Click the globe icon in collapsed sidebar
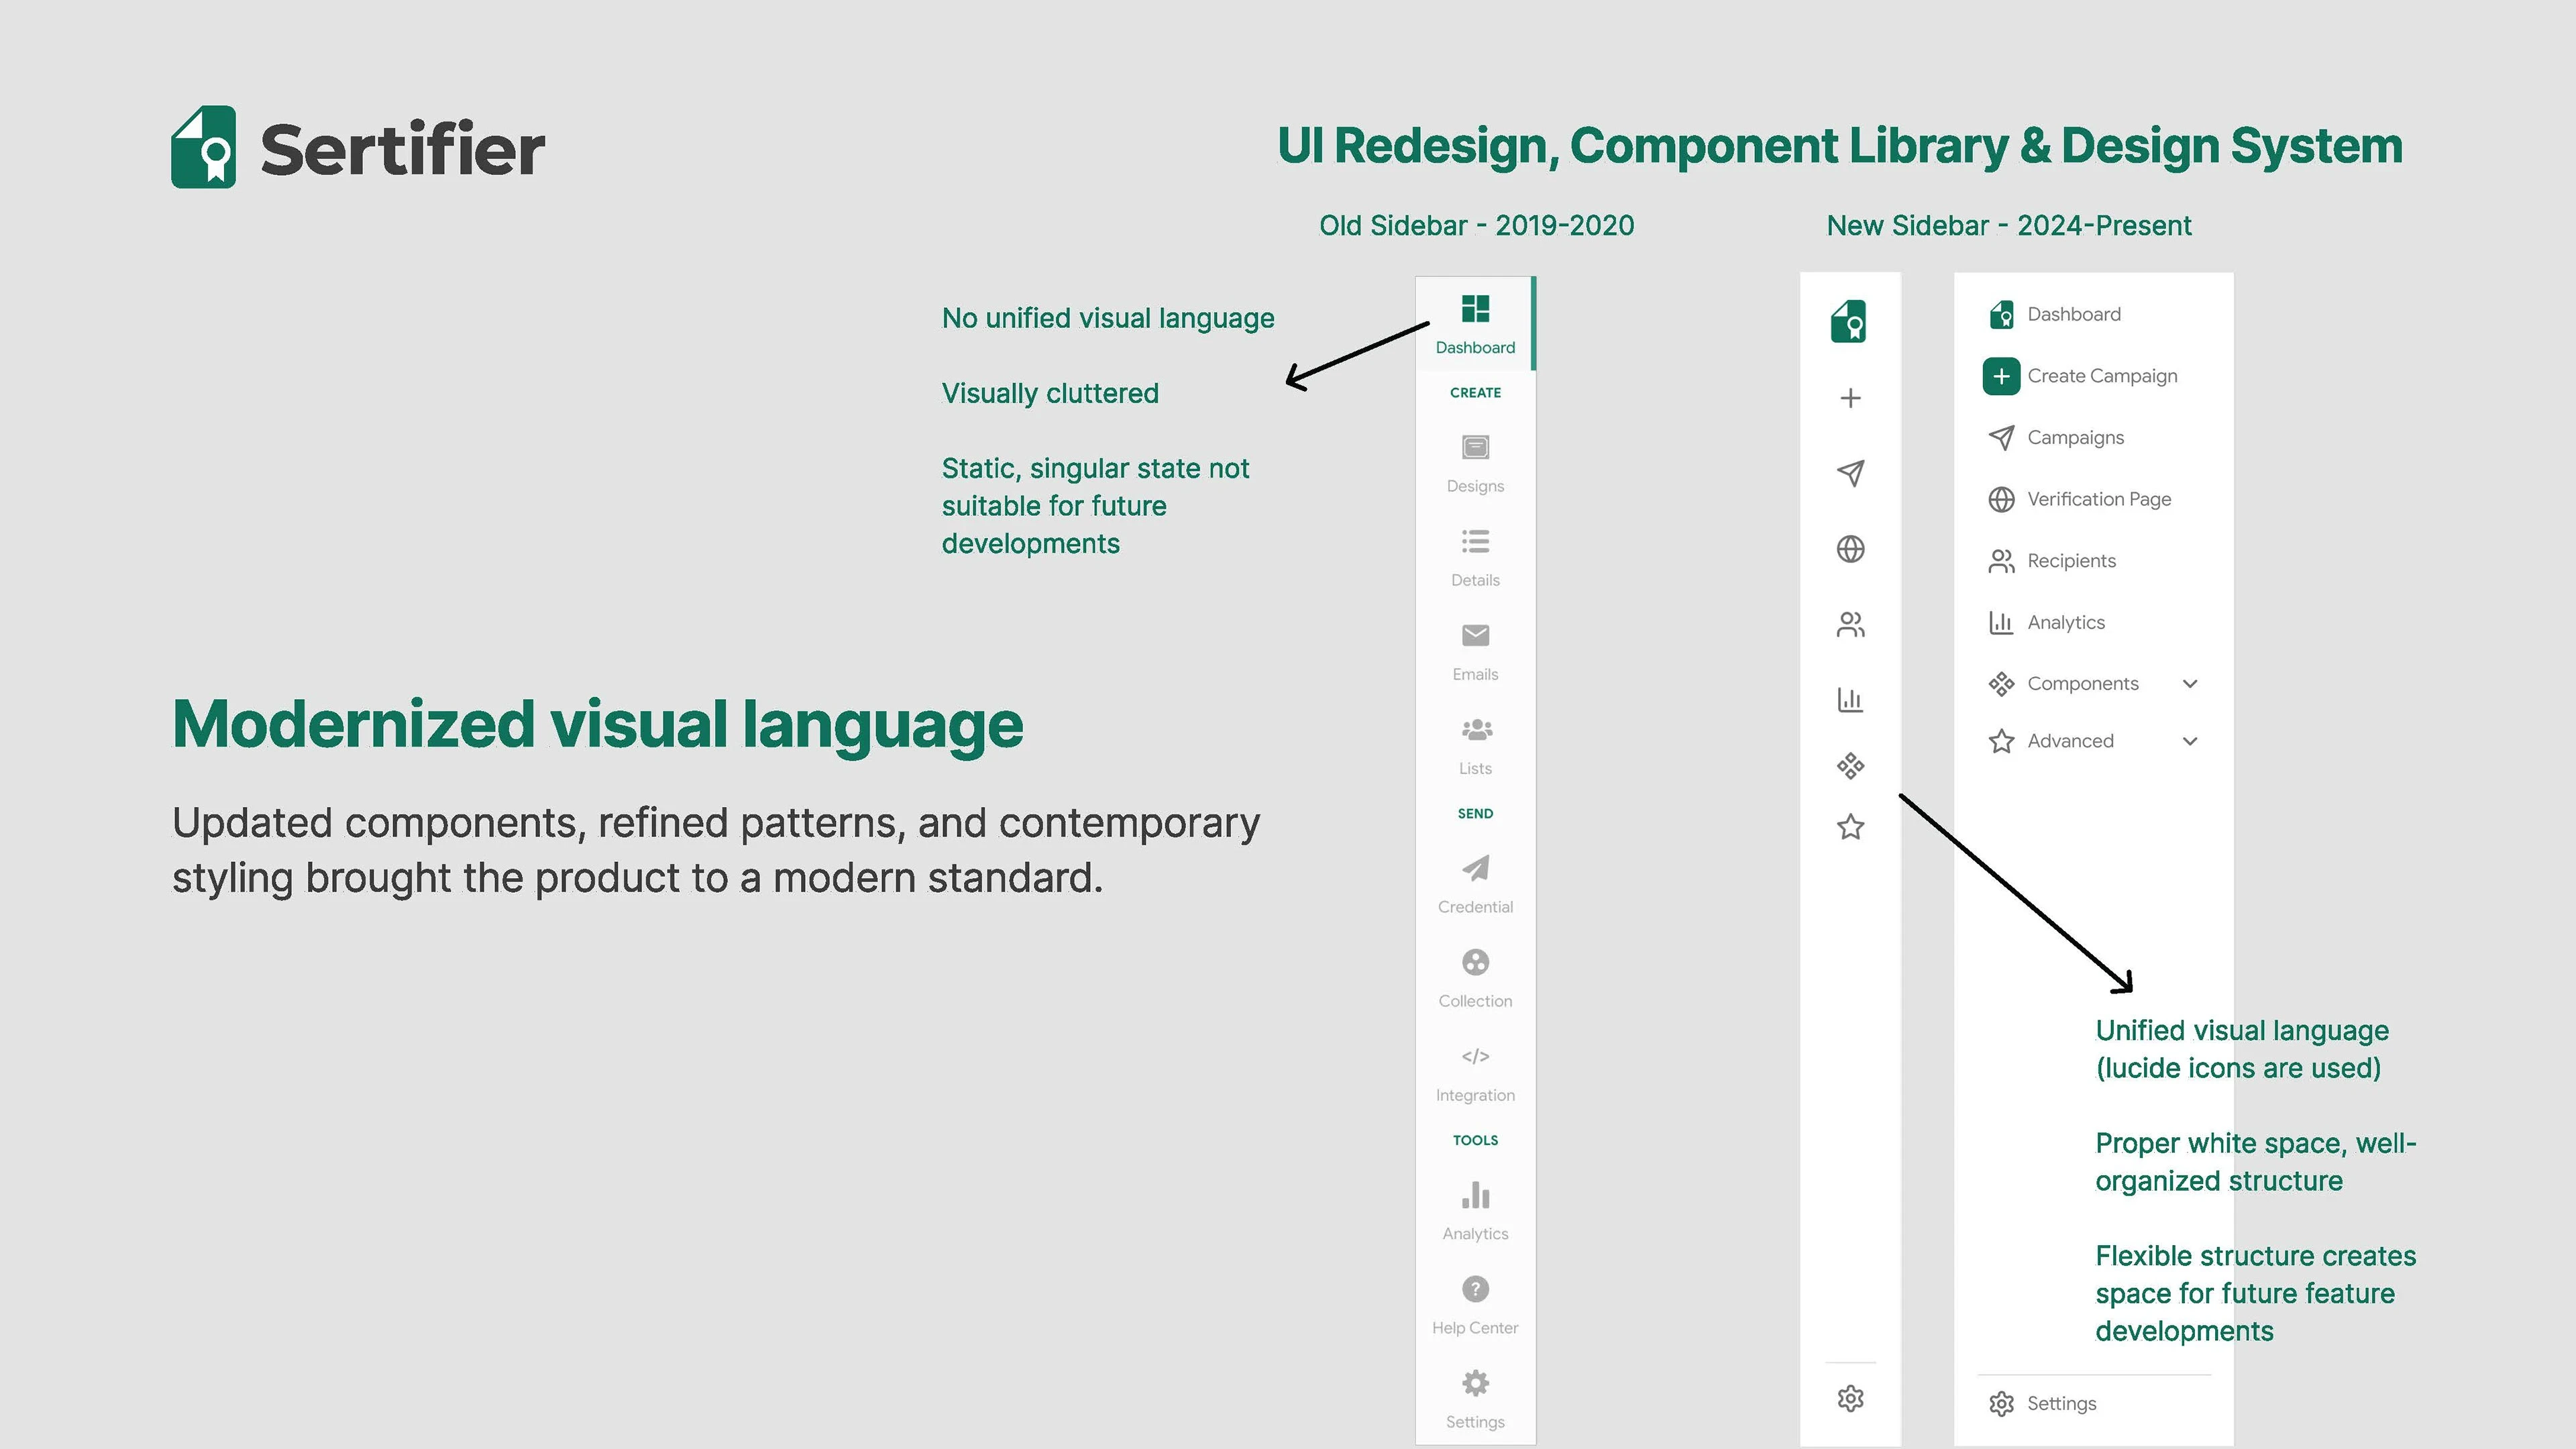The image size is (2576, 1449). coord(1850,549)
